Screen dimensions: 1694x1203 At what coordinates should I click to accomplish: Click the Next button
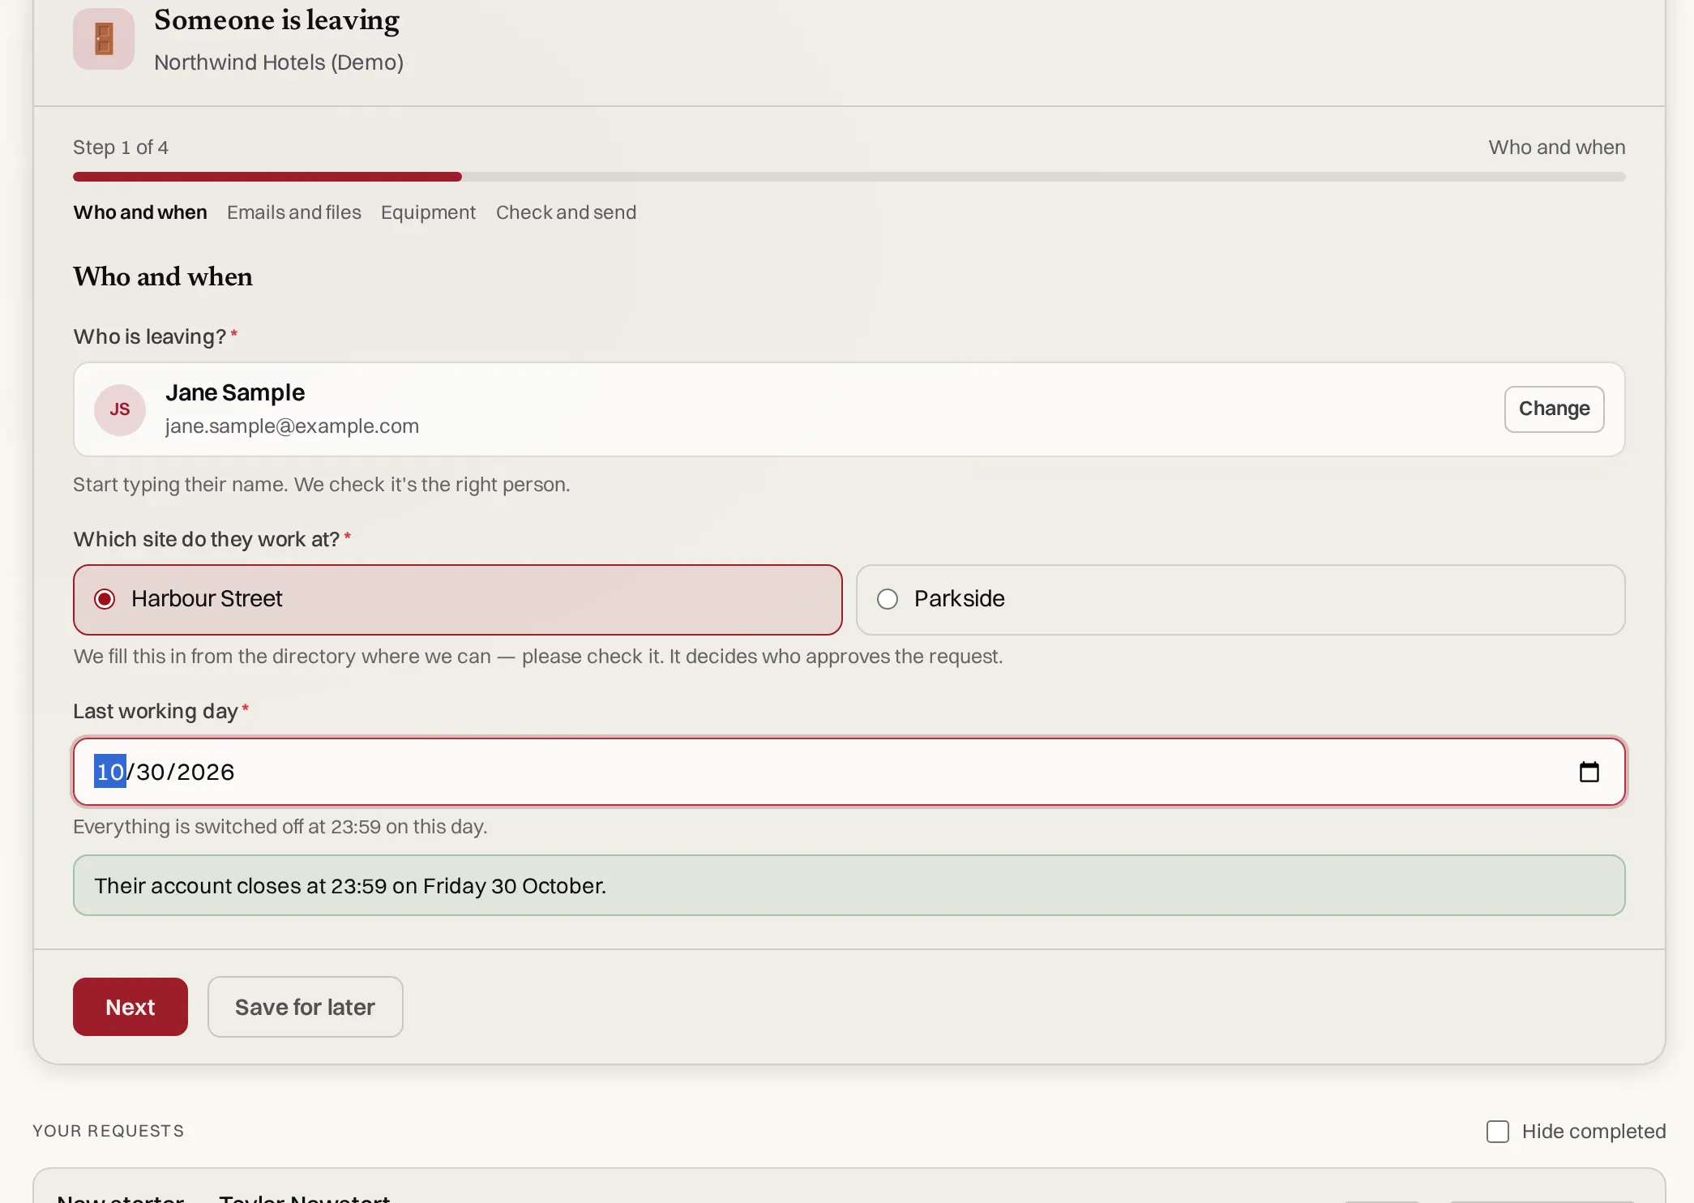(x=130, y=1006)
